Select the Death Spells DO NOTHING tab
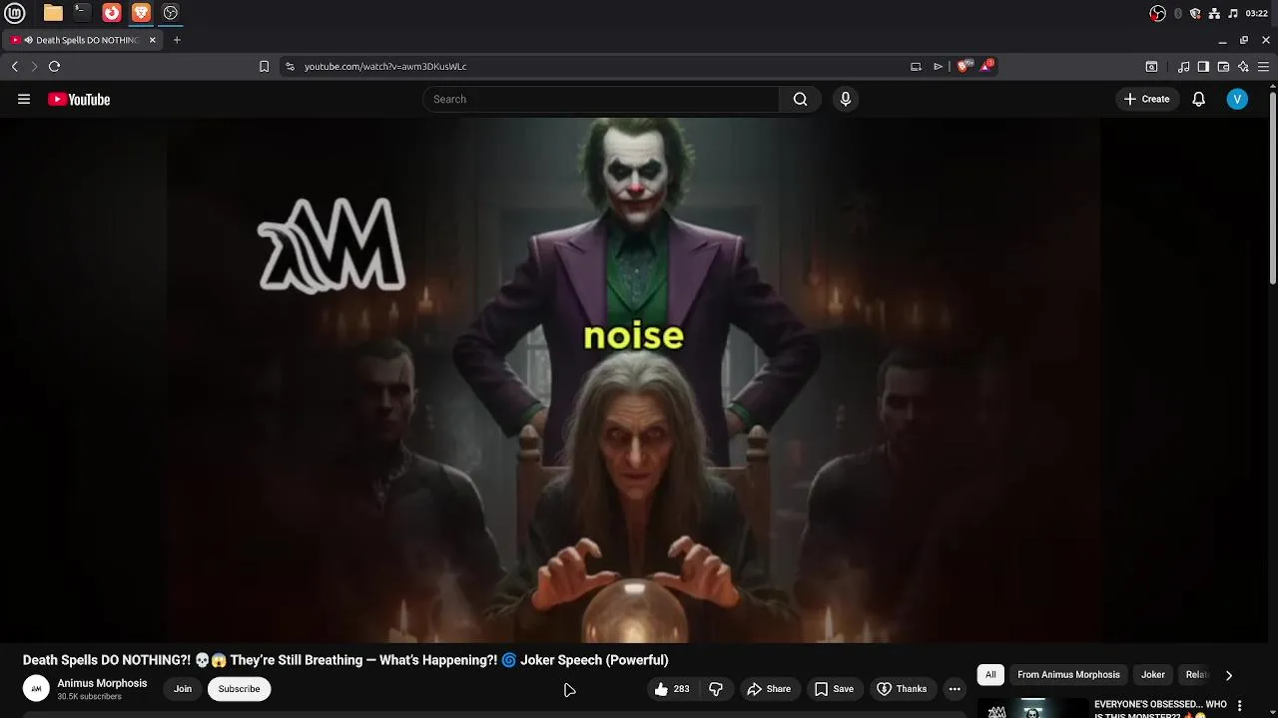The height and width of the screenshot is (718, 1278). [x=84, y=40]
